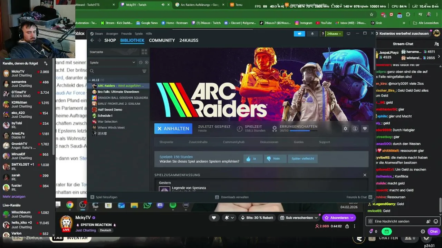Select Half Sword Demo in Steam library
This screenshot has height=248, width=442.
110,110
